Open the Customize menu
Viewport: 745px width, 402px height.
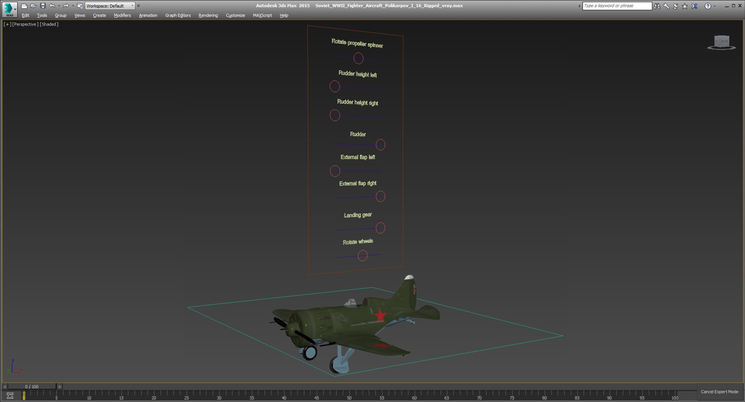235,15
